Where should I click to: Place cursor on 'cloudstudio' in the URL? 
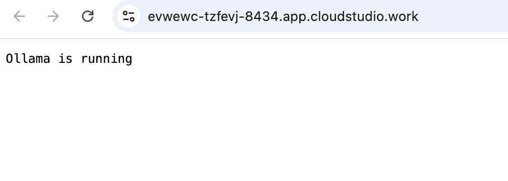(351, 17)
